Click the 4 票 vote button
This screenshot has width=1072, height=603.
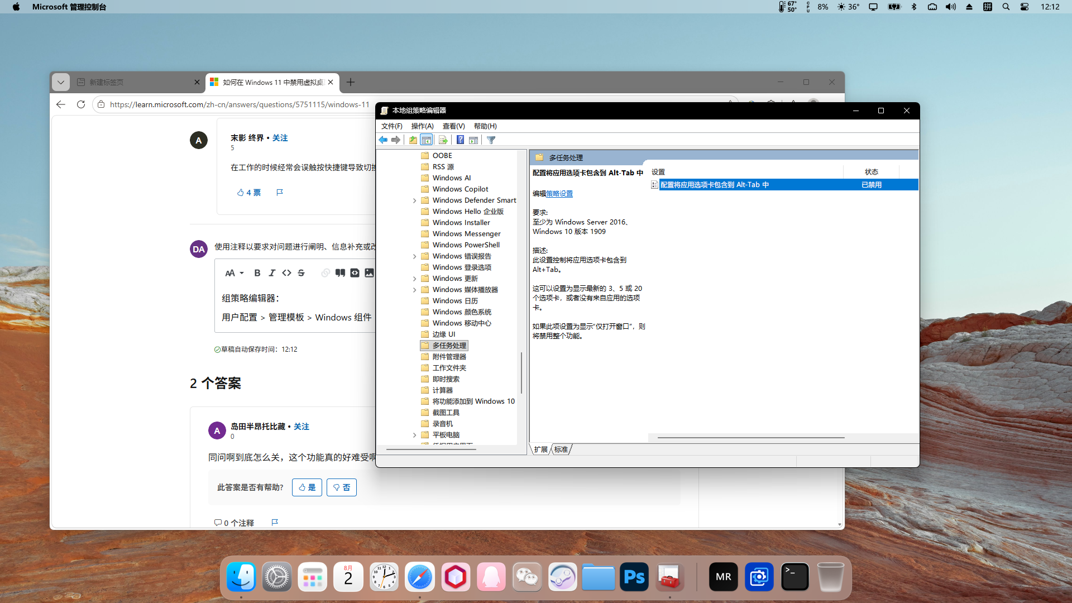[249, 193]
